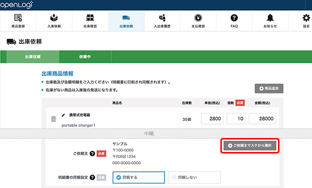The height and width of the screenshot is (188, 312).
Task: Click サンプル requester name
Action: point(120,143)
